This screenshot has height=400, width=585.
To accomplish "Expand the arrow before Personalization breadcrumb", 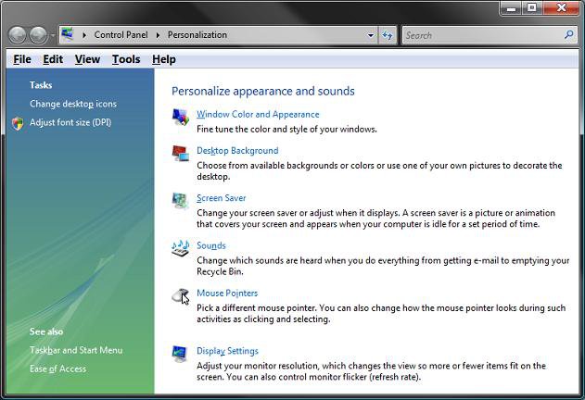I will point(158,35).
